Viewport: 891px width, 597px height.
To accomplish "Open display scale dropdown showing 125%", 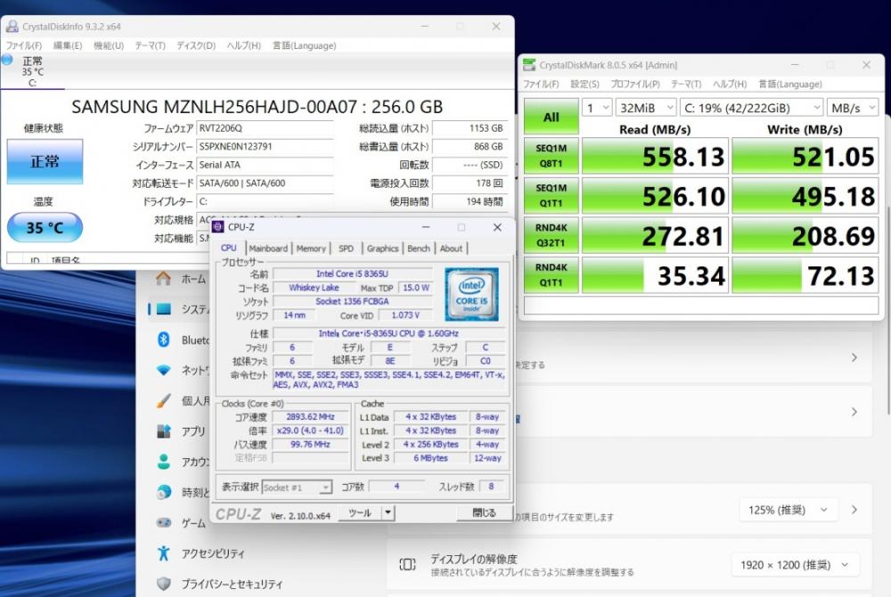I will coord(787,510).
